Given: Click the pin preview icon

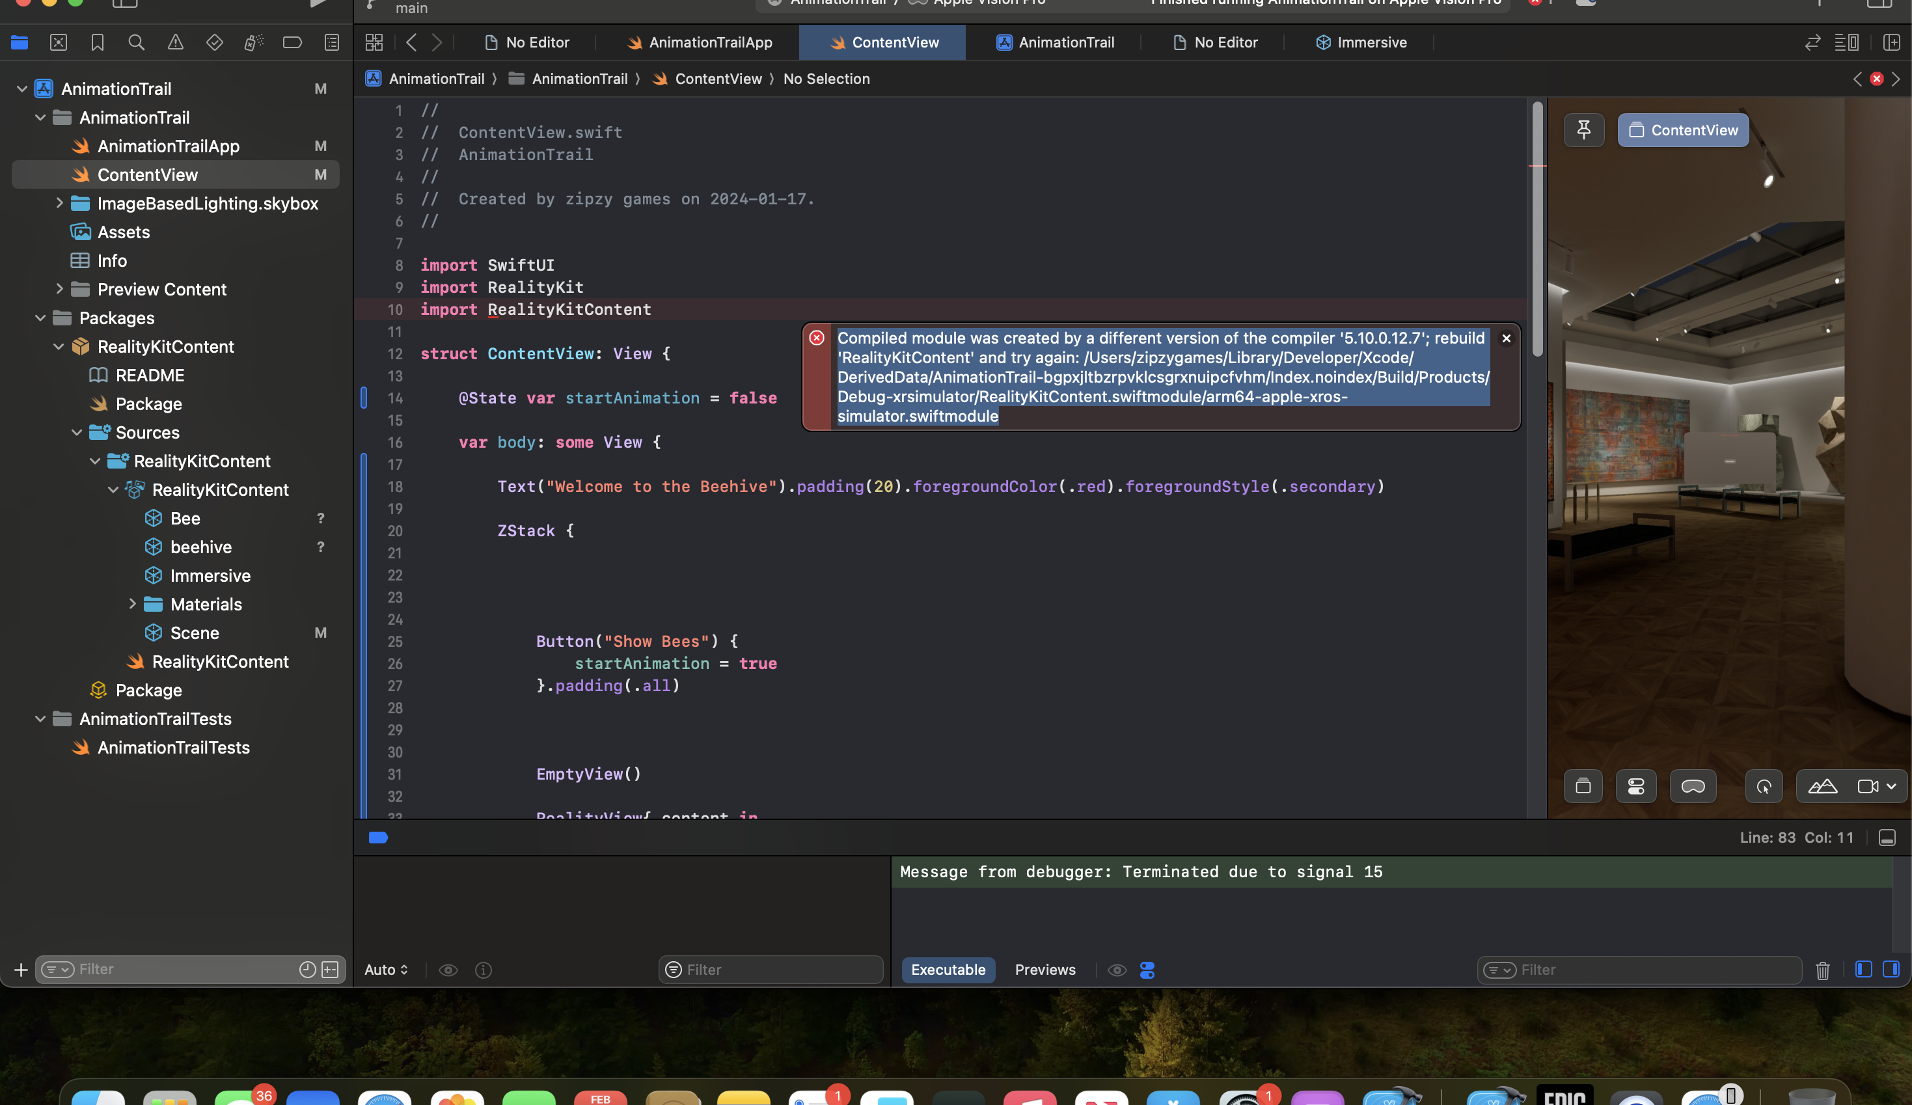Looking at the screenshot, I should [1583, 130].
